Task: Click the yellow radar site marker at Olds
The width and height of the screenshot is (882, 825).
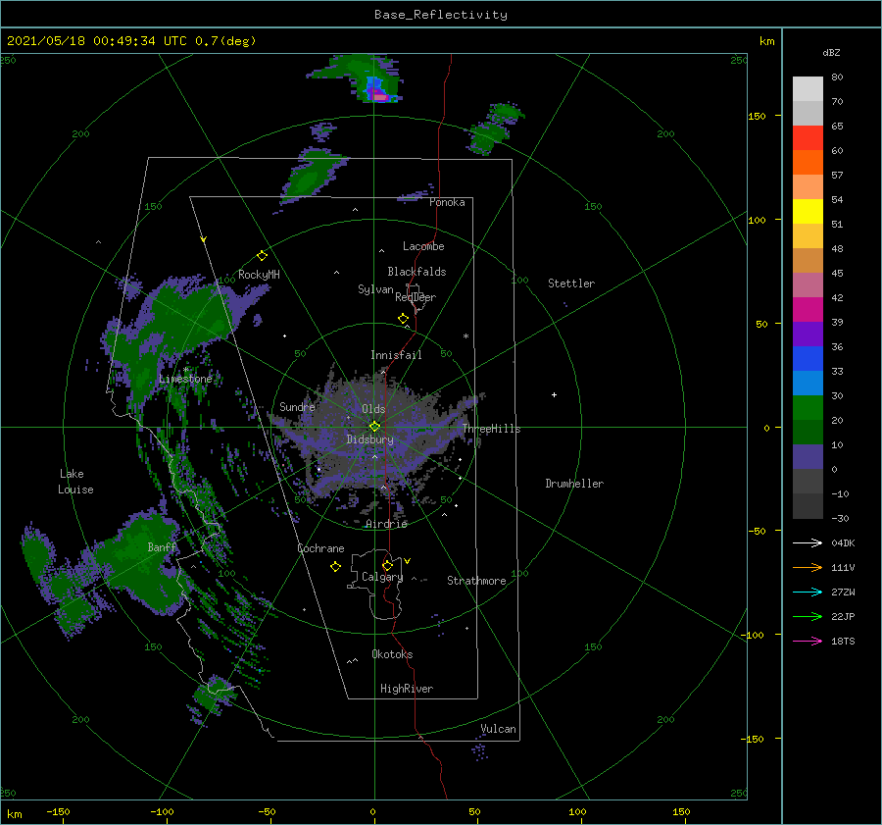Action: (374, 427)
